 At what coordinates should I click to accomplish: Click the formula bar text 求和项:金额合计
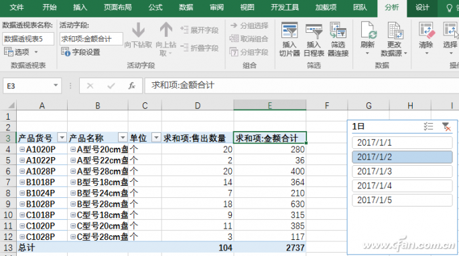tap(183, 86)
